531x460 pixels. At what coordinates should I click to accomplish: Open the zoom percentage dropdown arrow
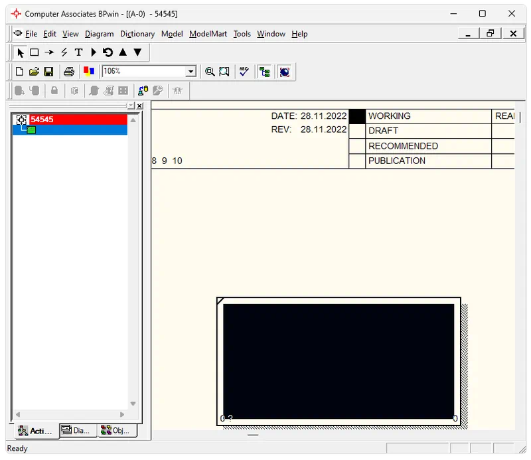(191, 72)
